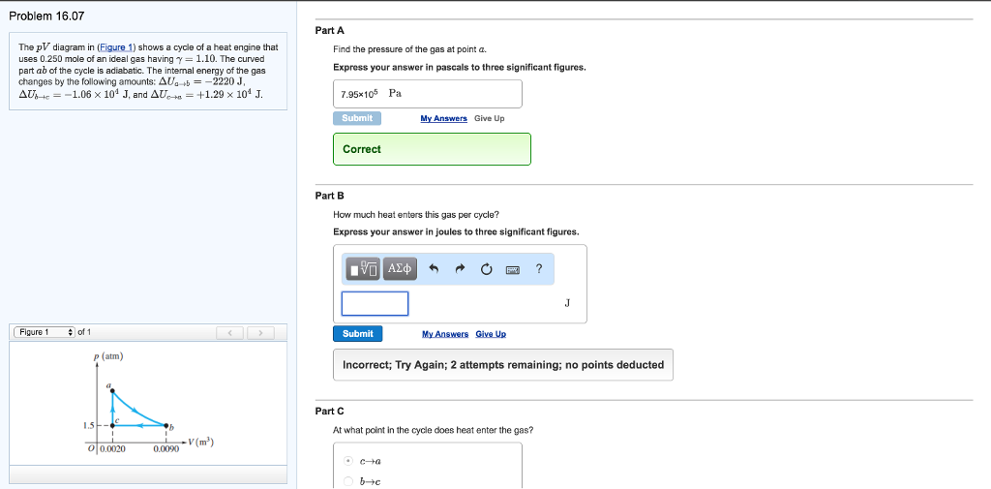Click the 'How much heat enters this gas per cycle?' text
Image resolution: width=991 pixels, height=489 pixels.
pyautogui.click(x=416, y=214)
